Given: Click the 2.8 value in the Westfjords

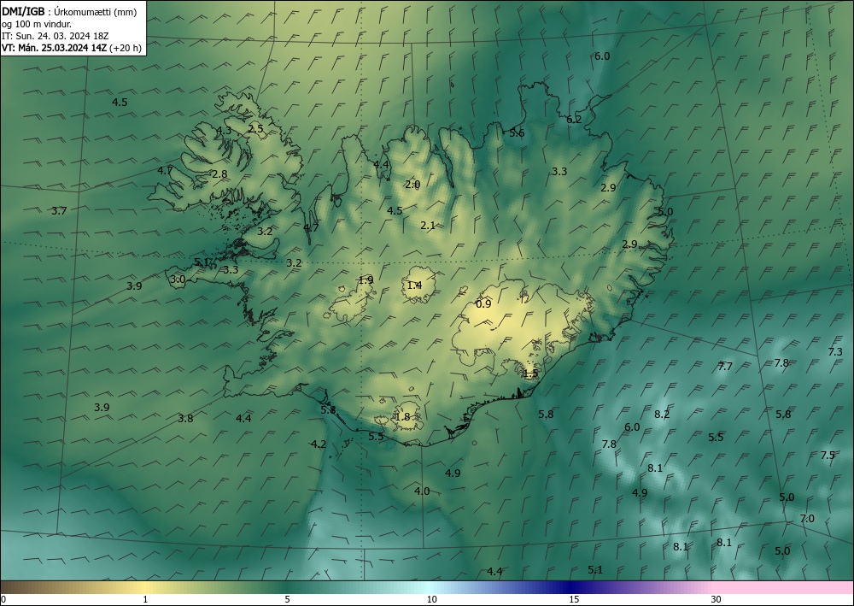Looking at the screenshot, I should click(x=219, y=174).
